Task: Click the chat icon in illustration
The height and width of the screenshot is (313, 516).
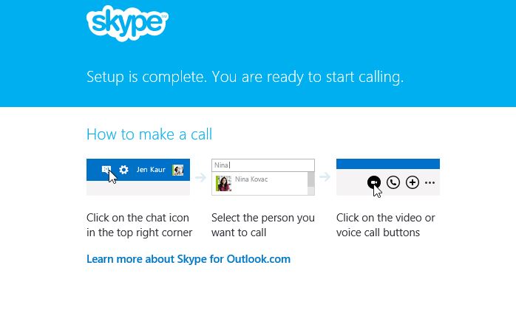Action: click(x=106, y=169)
